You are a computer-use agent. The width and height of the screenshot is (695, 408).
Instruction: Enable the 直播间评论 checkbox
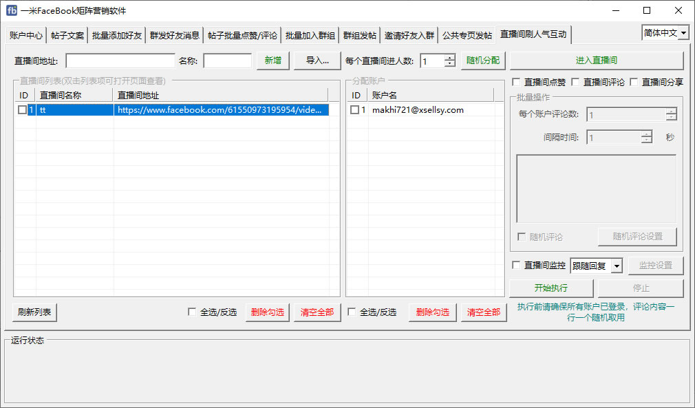pos(575,82)
